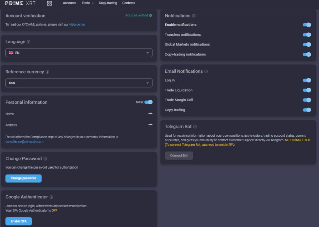Click the info icon next to Change Password

45,159
